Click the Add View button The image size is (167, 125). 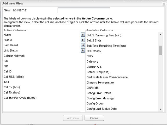(x=73, y=118)
